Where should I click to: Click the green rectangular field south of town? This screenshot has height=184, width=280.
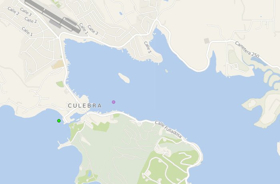102,127
